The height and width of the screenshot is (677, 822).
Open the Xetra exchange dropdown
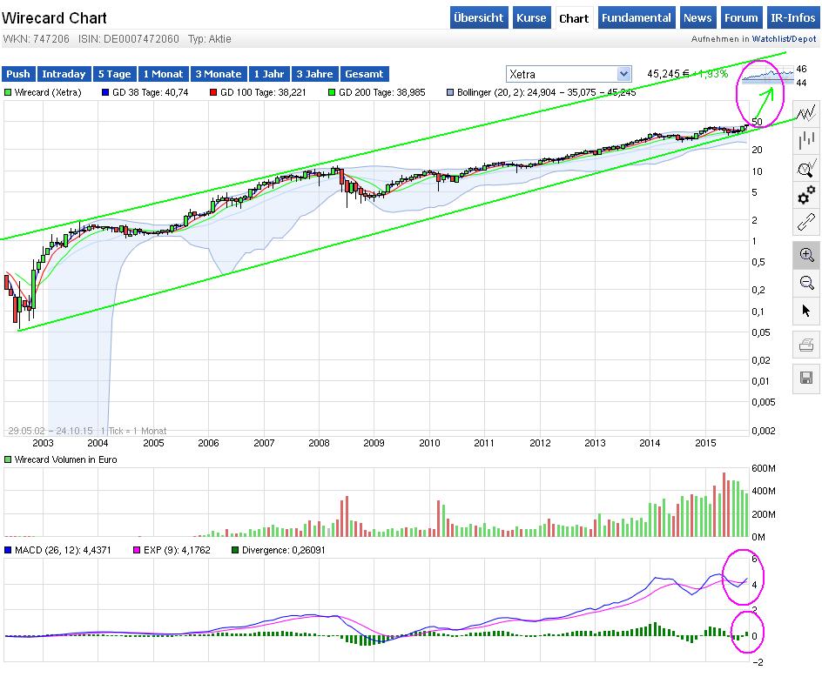point(568,74)
